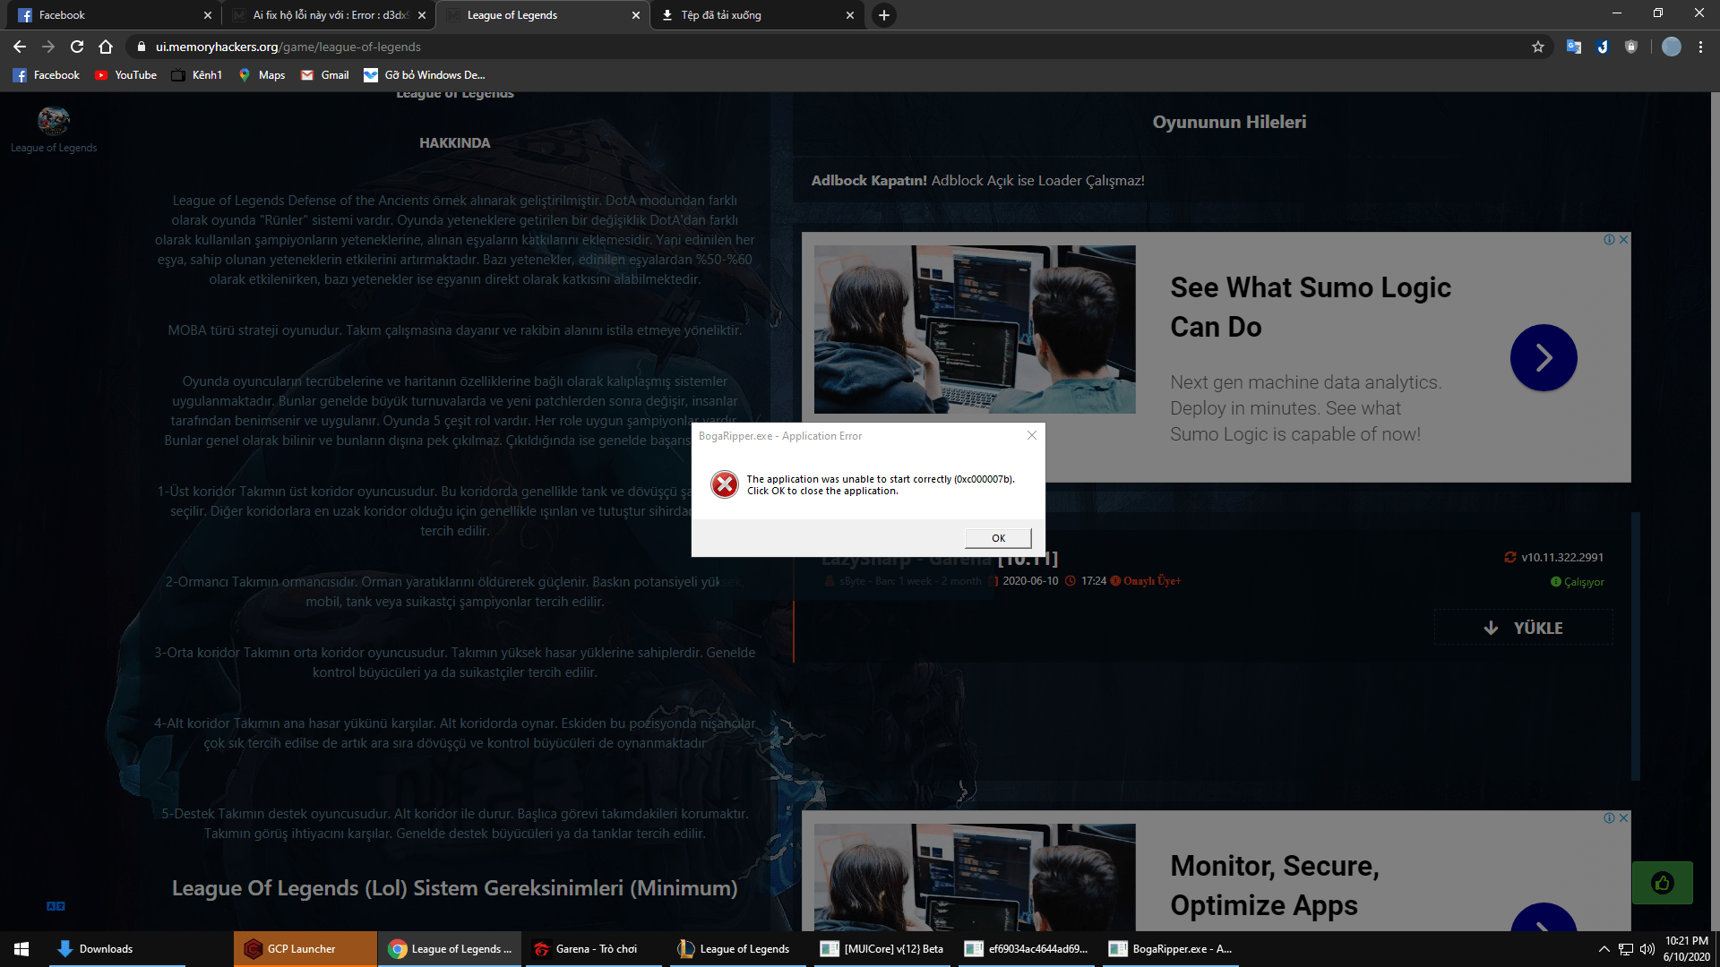The height and width of the screenshot is (967, 1720).
Task: Click the blue arrow on Sumo Logic ad
Action: pos(1544,358)
